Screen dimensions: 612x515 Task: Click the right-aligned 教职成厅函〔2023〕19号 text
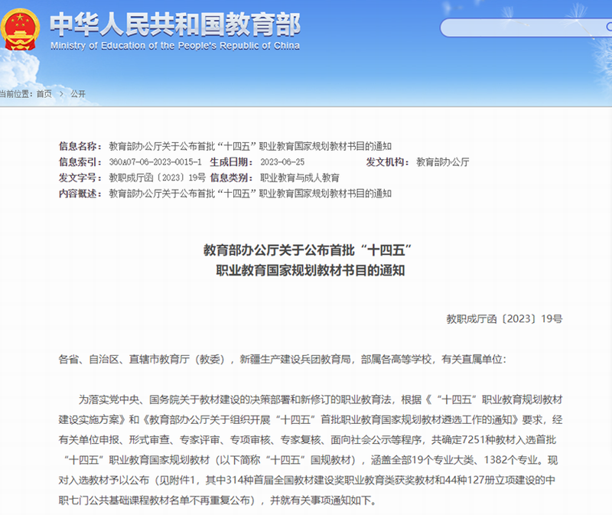coord(504,319)
